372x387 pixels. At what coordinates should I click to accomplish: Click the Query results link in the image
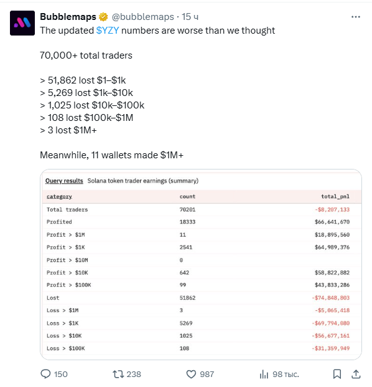pyautogui.click(x=64, y=181)
